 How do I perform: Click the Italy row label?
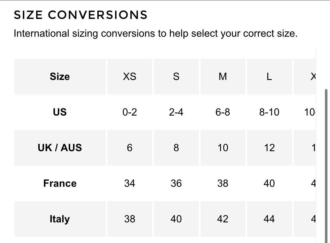pyautogui.click(x=60, y=219)
